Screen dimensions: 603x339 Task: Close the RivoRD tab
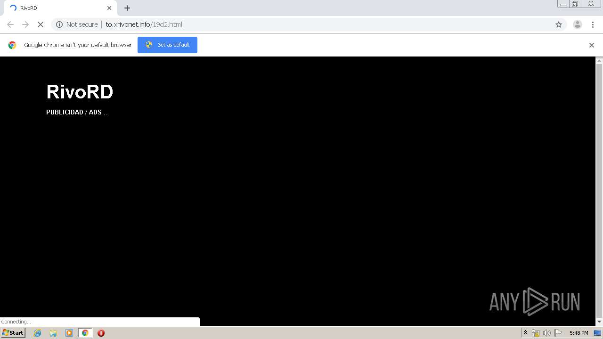[109, 8]
